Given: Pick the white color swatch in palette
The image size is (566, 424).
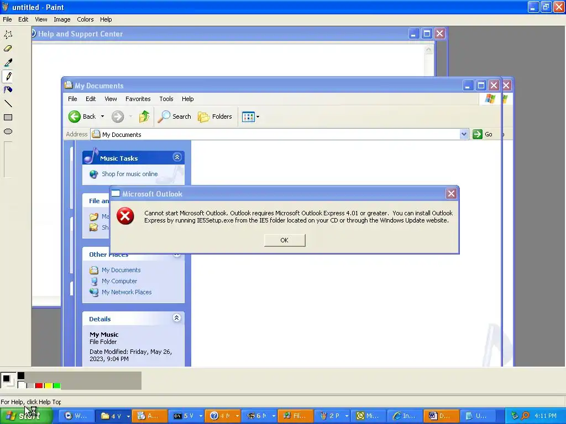Looking at the screenshot, I should pos(22,385).
